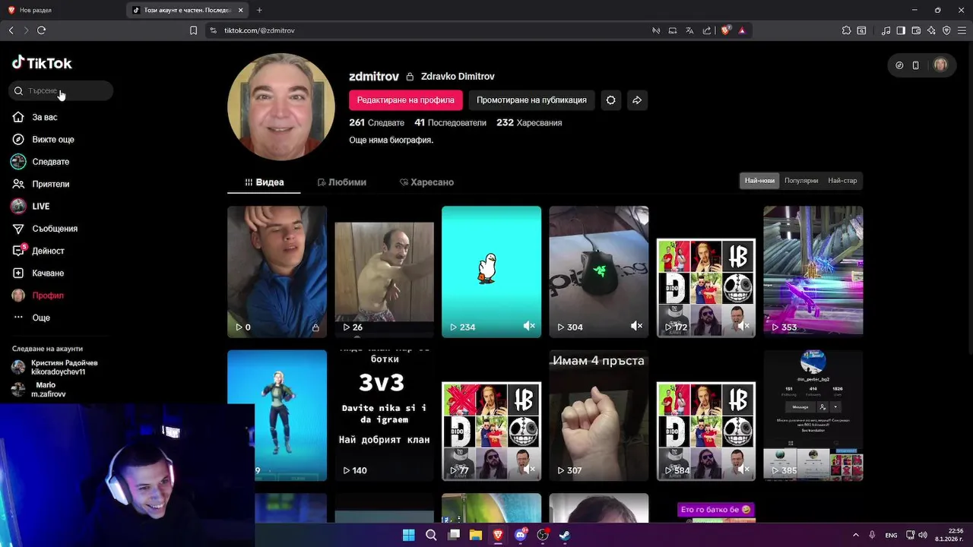Screen dimensions: 973x547
Task: Open the browser hamburger menu
Action: [962, 30]
